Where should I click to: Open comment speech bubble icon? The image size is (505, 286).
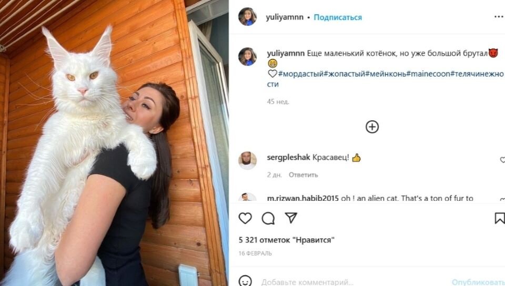268,218
